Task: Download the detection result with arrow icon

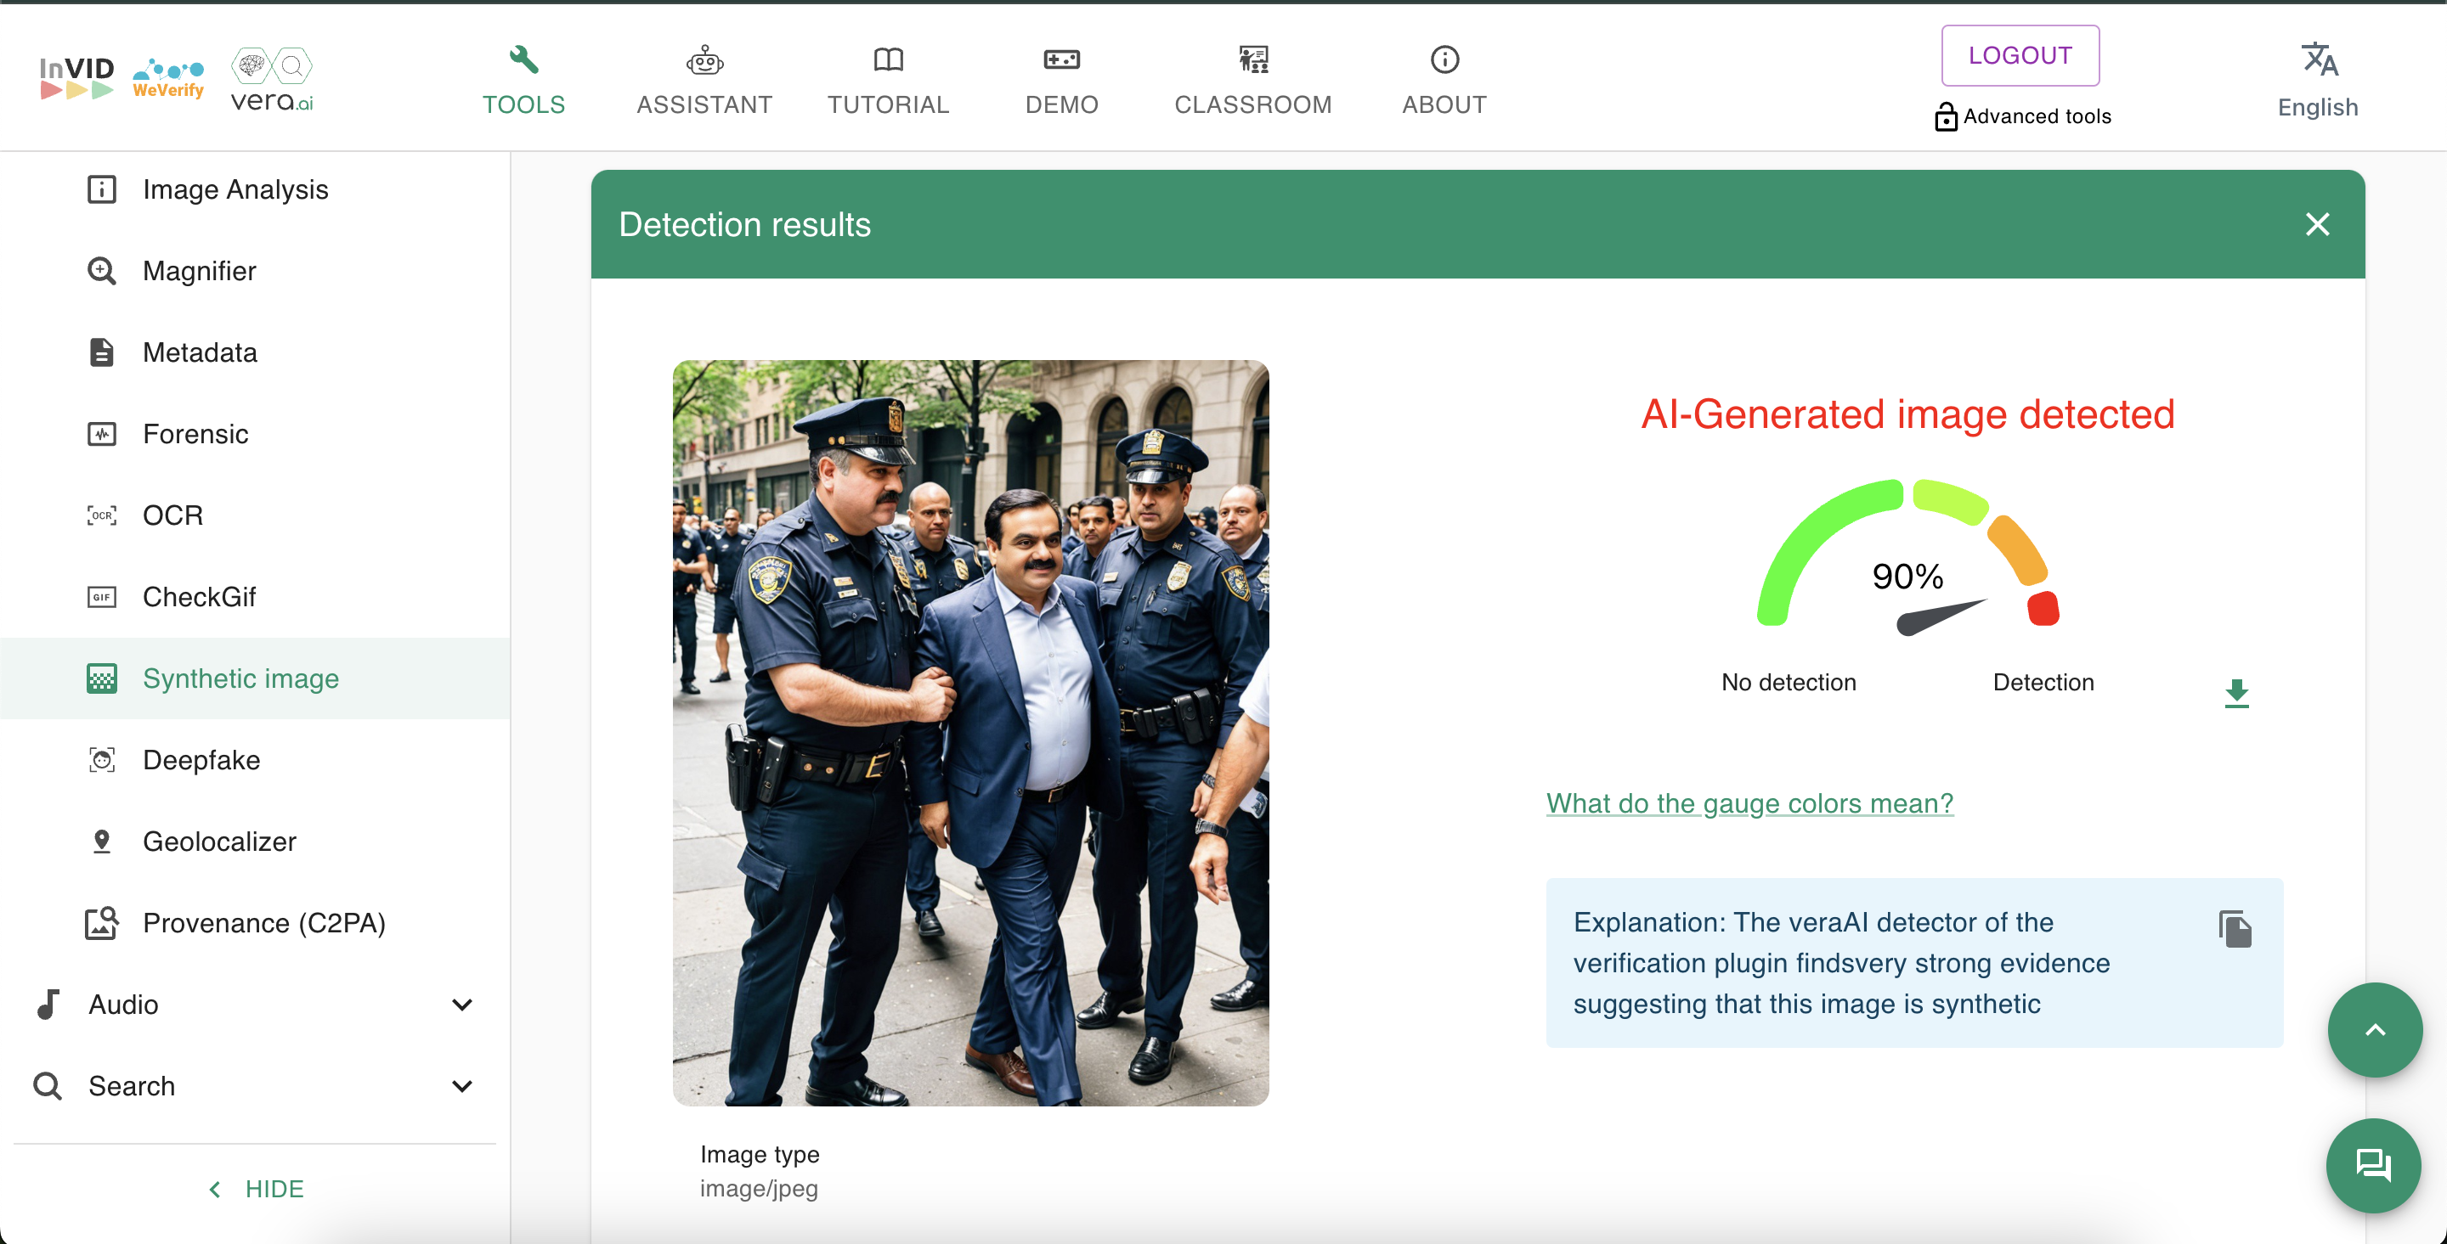Action: 2236,693
